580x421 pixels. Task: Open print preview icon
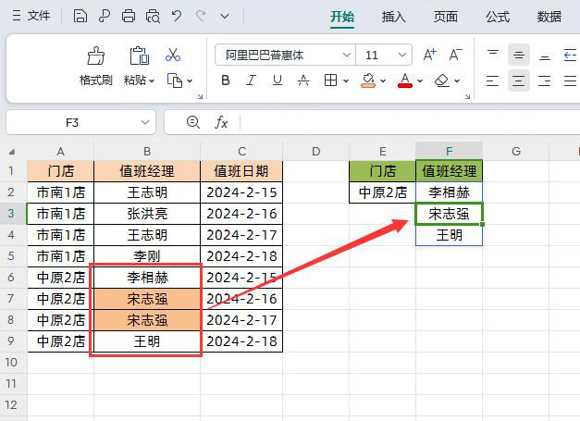pyautogui.click(x=153, y=16)
